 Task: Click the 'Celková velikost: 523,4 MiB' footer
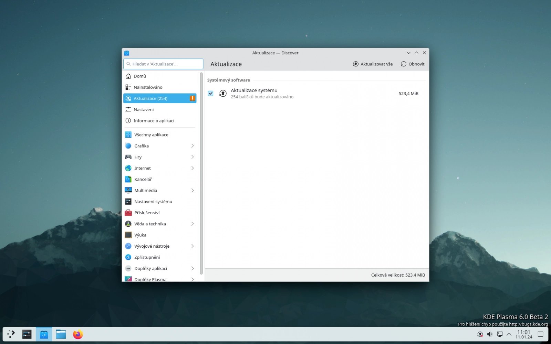[398, 275]
